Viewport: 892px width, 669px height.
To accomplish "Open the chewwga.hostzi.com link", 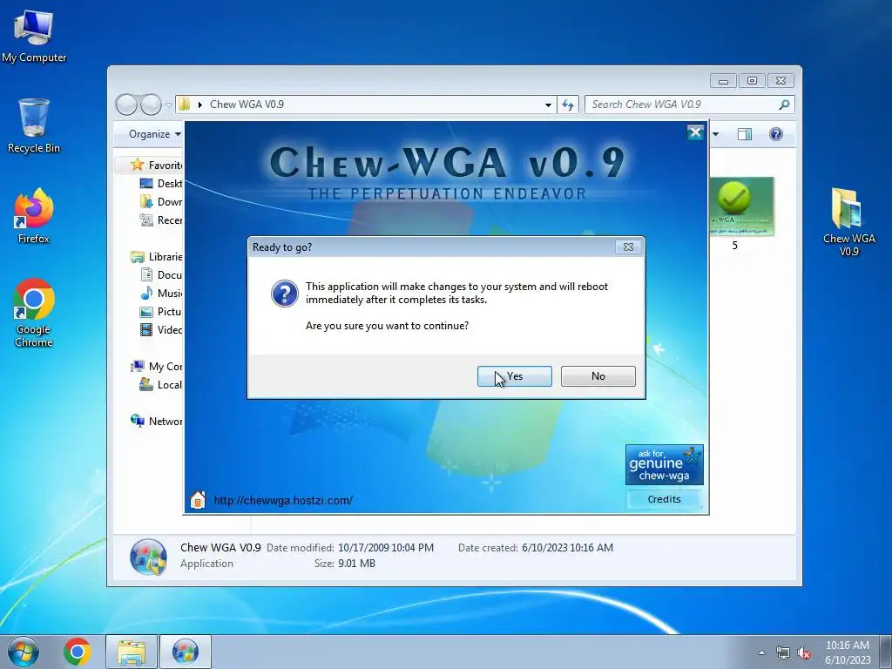I will 283,500.
